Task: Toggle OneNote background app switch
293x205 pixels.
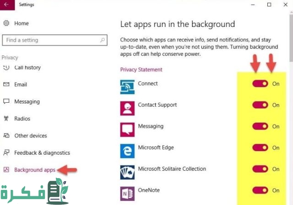Action: click(260, 190)
